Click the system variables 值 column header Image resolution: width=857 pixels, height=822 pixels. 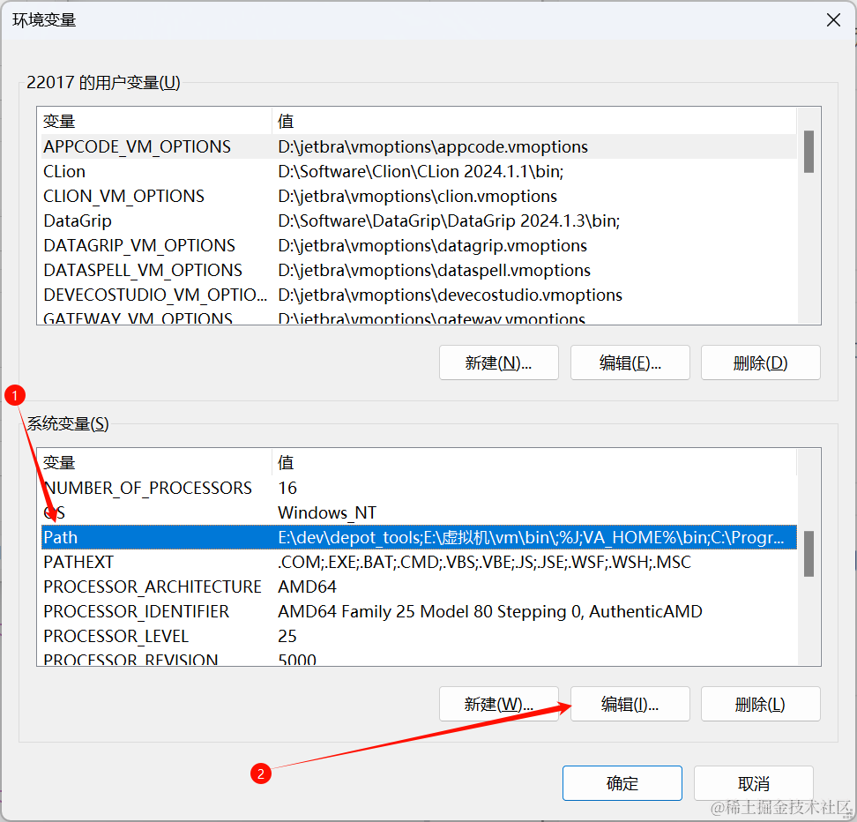click(534, 462)
